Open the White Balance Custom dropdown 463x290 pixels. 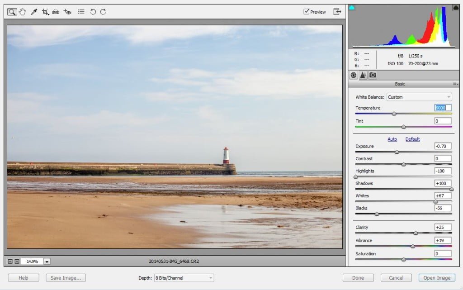pyautogui.click(x=419, y=97)
